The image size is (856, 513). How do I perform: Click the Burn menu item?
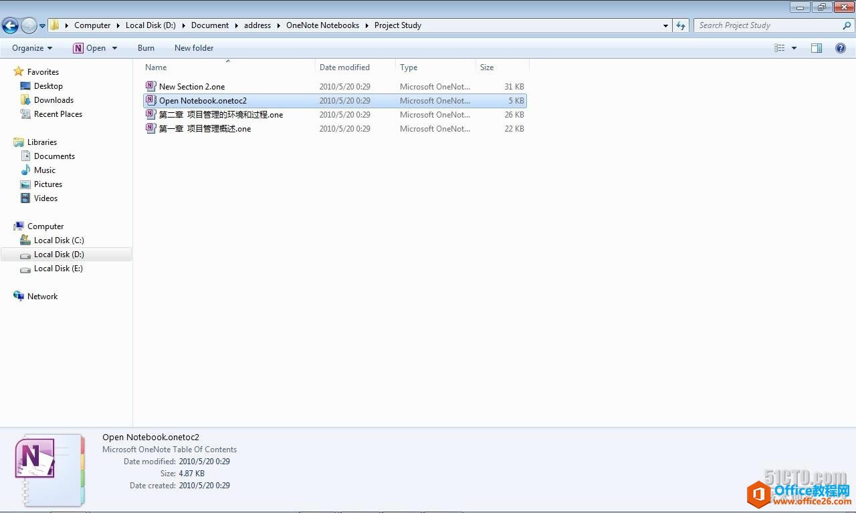click(x=146, y=47)
